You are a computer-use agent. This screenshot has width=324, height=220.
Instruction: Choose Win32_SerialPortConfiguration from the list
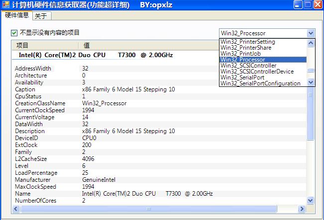click(x=263, y=83)
